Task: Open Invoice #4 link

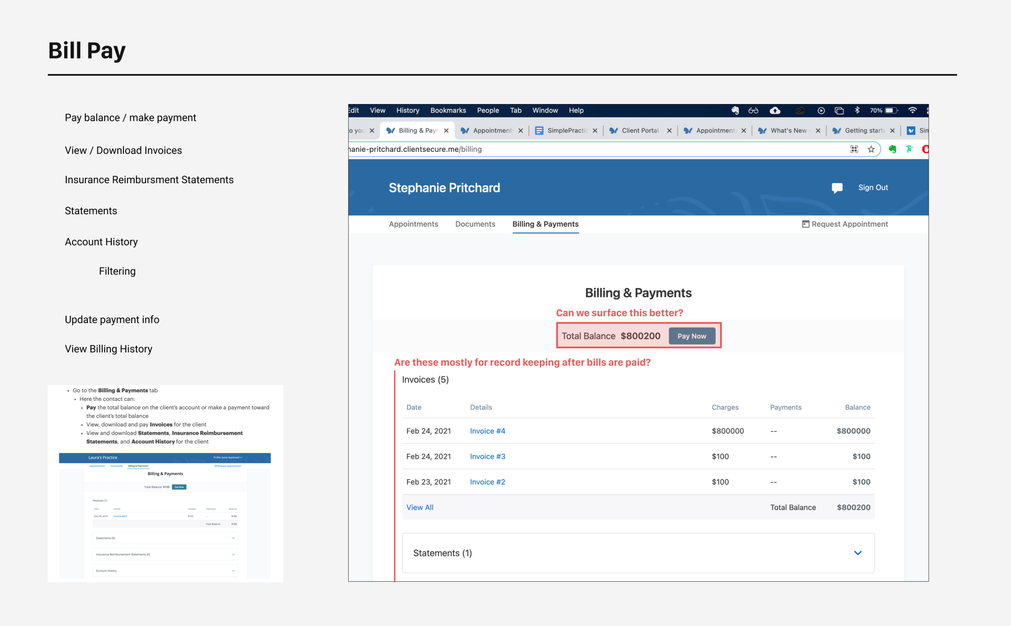Action: [x=487, y=431]
